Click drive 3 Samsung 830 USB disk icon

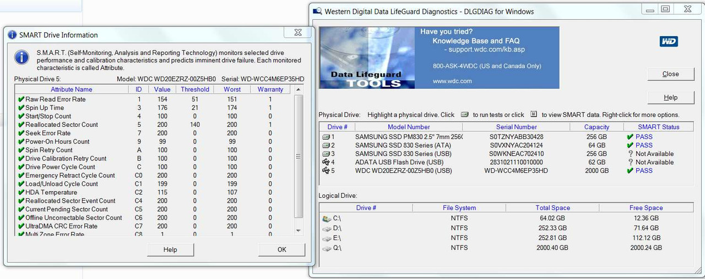[326, 154]
